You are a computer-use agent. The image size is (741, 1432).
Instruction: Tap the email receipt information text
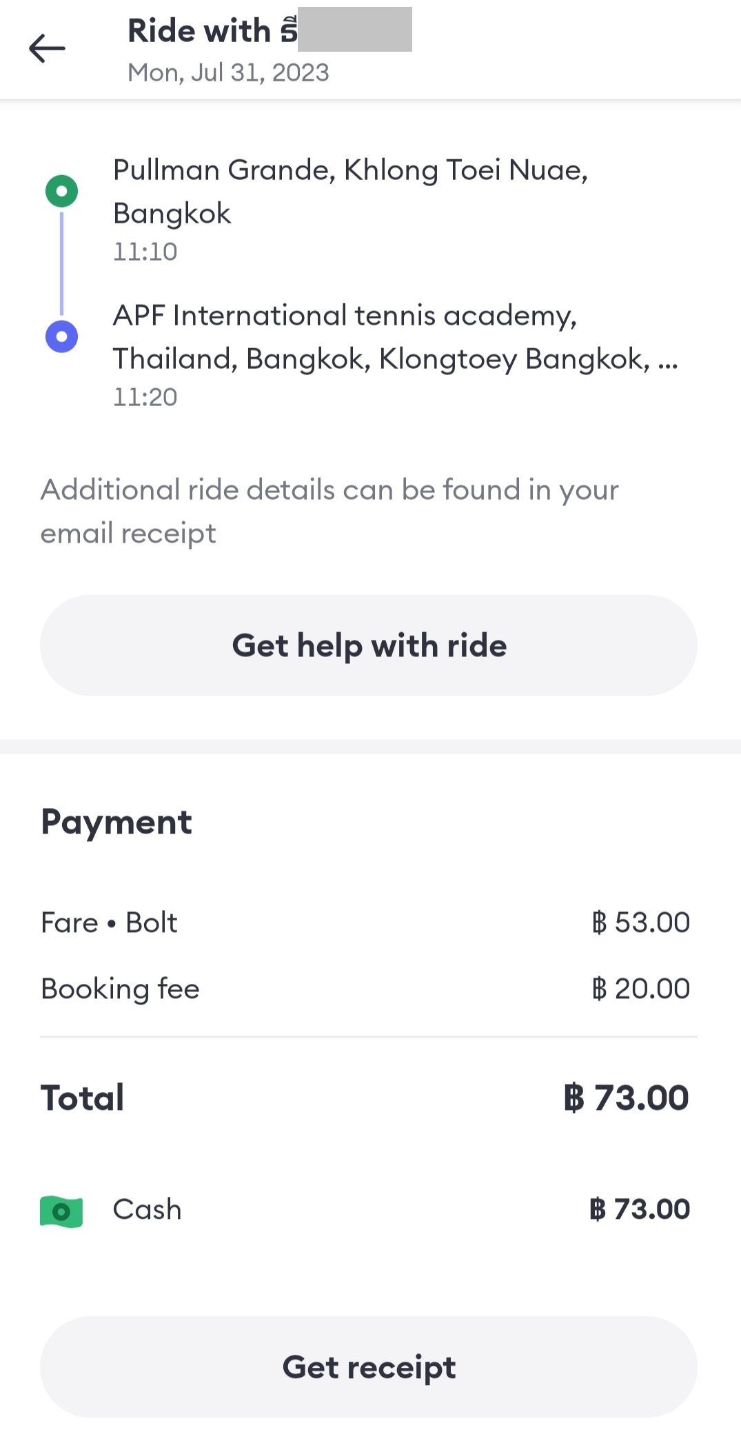[329, 511]
